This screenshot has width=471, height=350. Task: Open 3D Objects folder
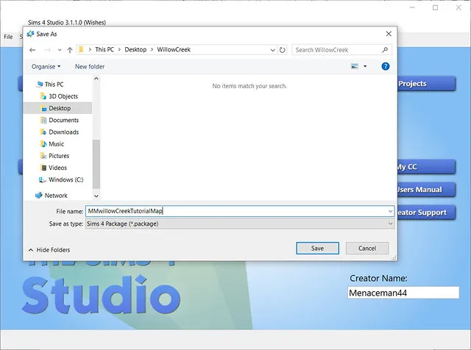click(63, 96)
